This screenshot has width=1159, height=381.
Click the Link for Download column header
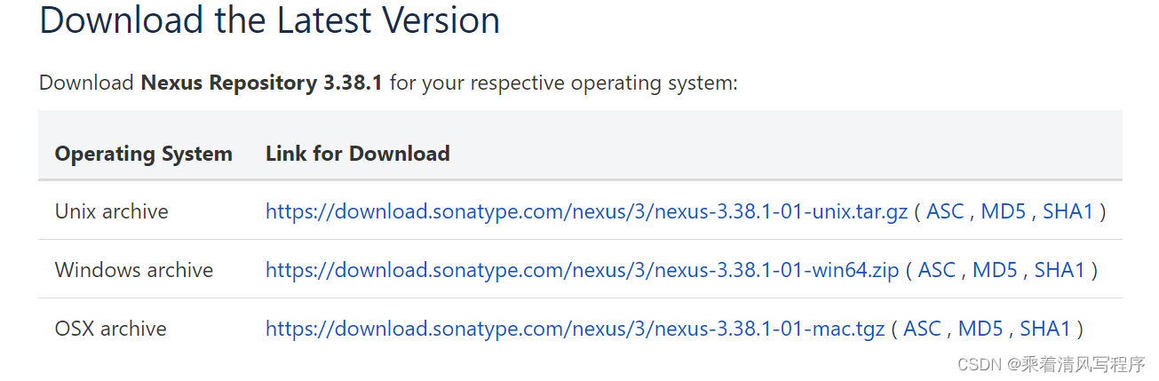click(x=357, y=154)
